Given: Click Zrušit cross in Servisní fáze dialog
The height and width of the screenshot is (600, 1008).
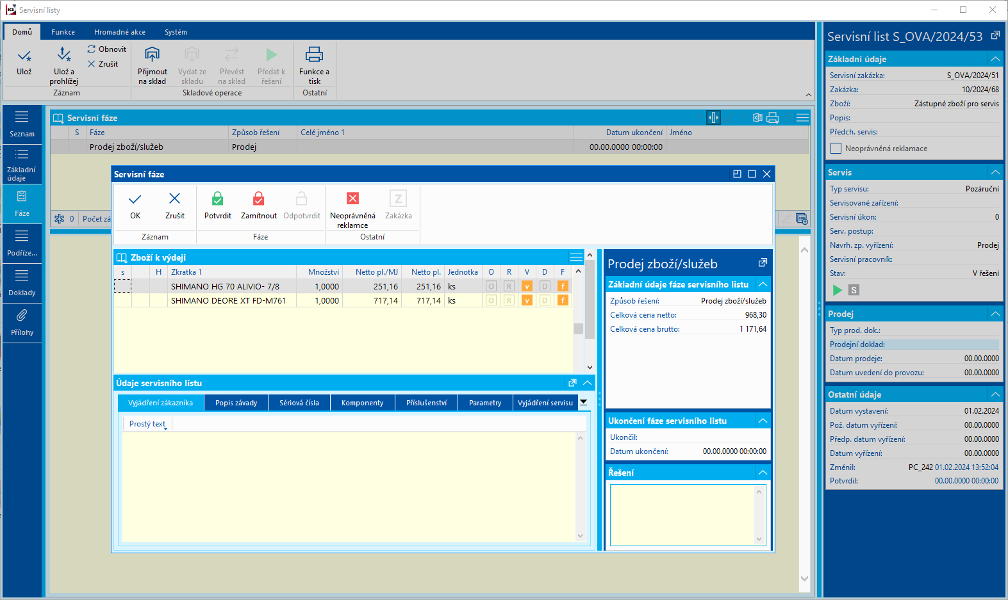Looking at the screenshot, I should click(174, 199).
